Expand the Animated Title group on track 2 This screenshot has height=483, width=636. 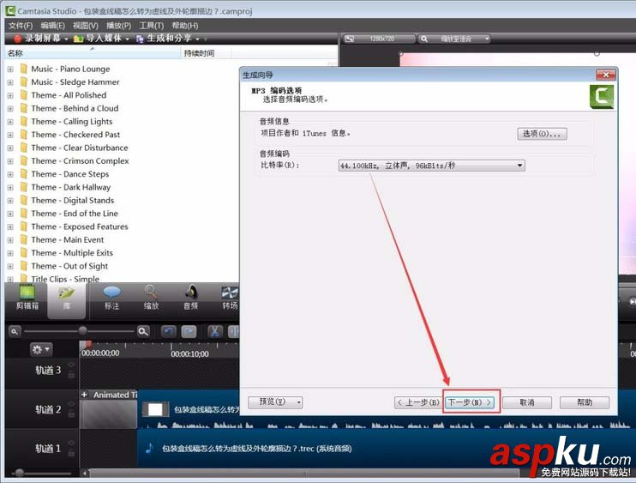coord(85,394)
